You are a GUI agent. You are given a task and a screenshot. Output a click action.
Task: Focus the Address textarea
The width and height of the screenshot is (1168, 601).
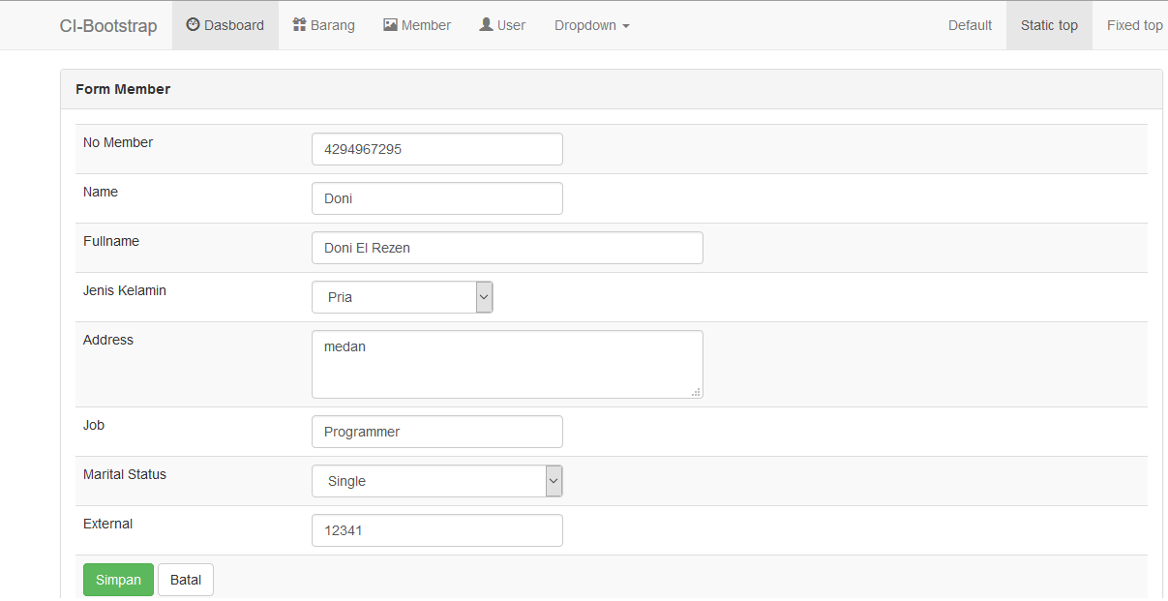click(x=507, y=364)
